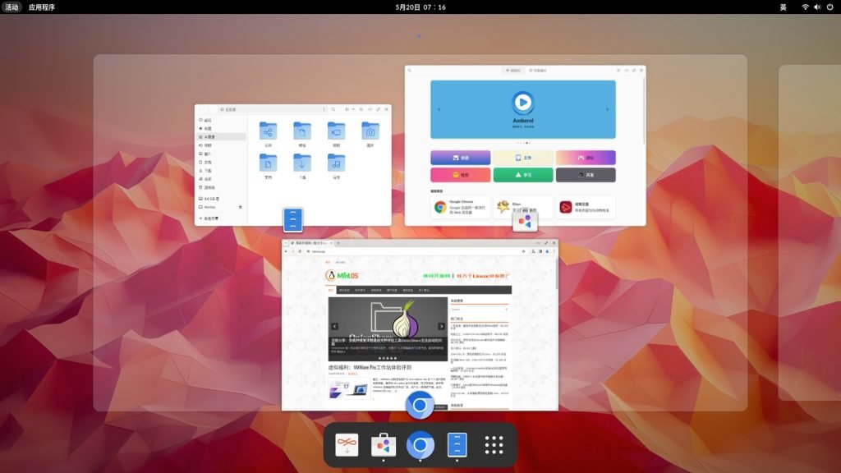841x473 pixels.
Task: Open the input method language indicator
Action: [783, 7]
